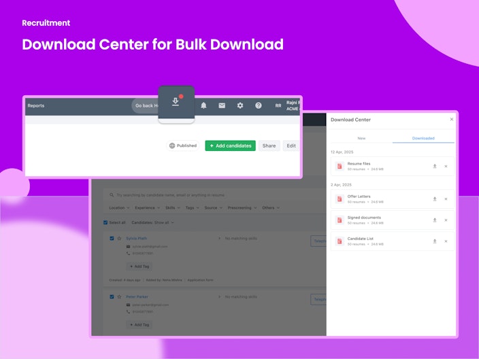Uncheck Sylvia Plath's candidate checkbox

point(112,239)
